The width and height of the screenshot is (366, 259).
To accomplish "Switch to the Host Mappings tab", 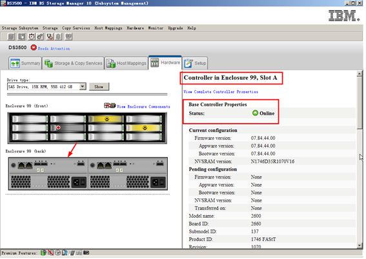I will tap(127, 63).
